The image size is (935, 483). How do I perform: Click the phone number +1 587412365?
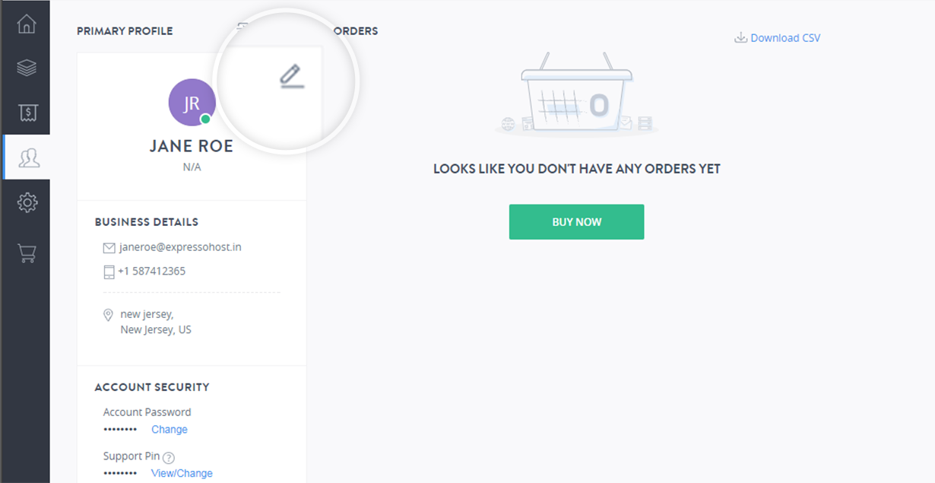point(151,271)
